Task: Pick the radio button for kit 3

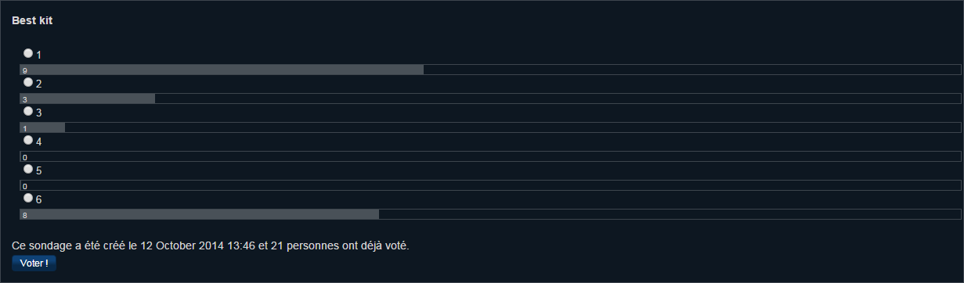Action: [28, 111]
